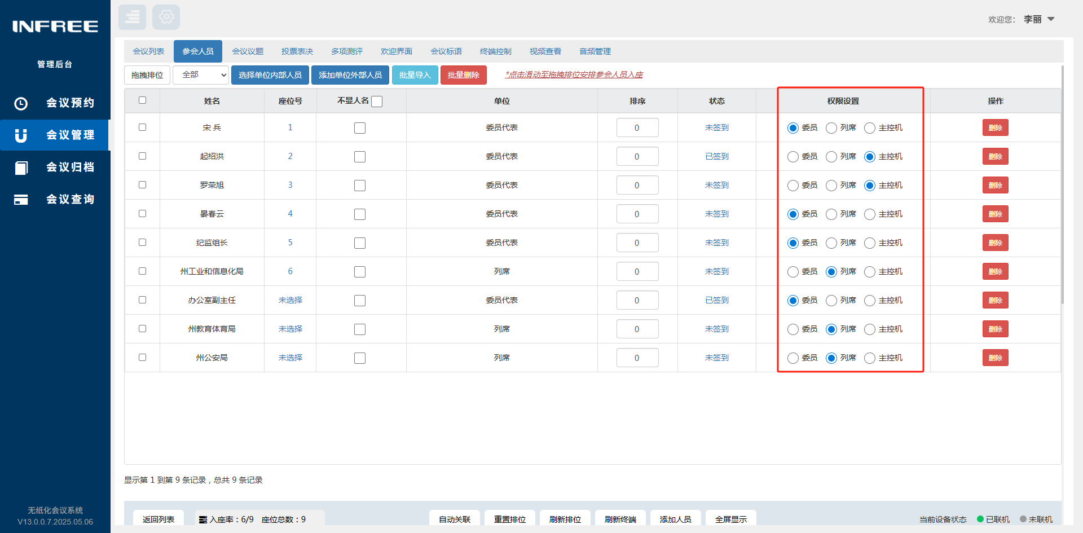Click seat number 2 link for 起绍洪
1083x533 pixels.
click(x=290, y=156)
